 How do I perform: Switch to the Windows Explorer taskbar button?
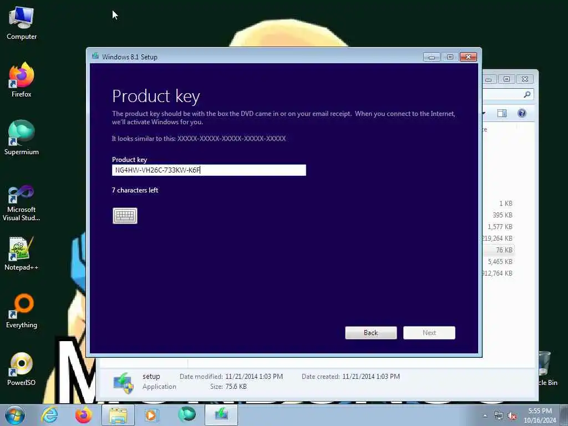(118, 415)
